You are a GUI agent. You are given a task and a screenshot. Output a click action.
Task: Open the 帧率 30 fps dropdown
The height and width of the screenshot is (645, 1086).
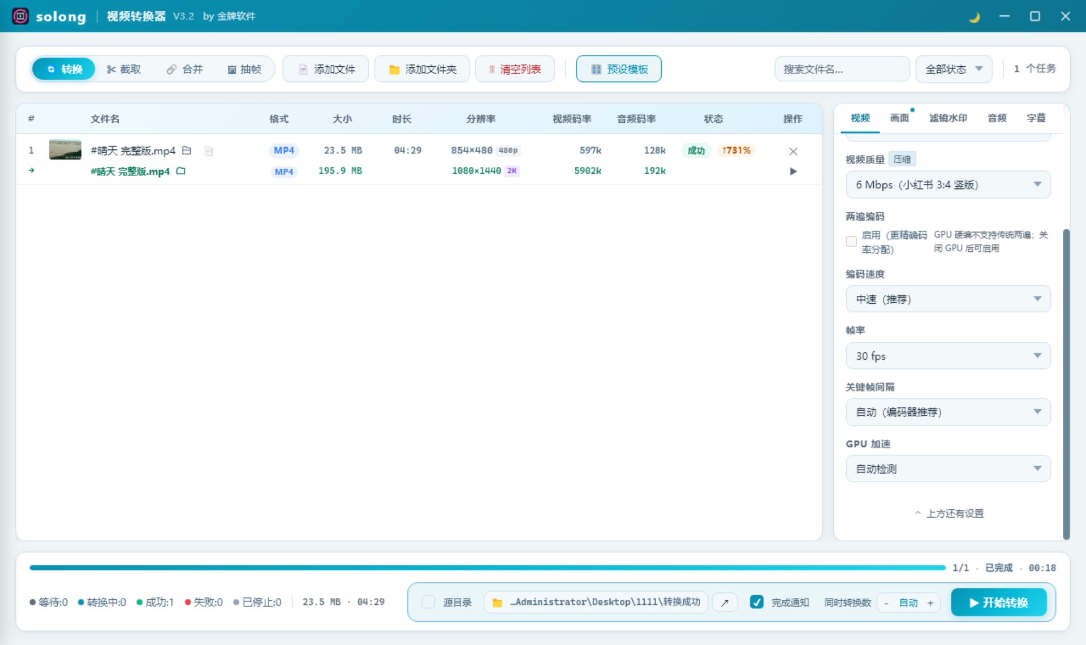(x=948, y=356)
